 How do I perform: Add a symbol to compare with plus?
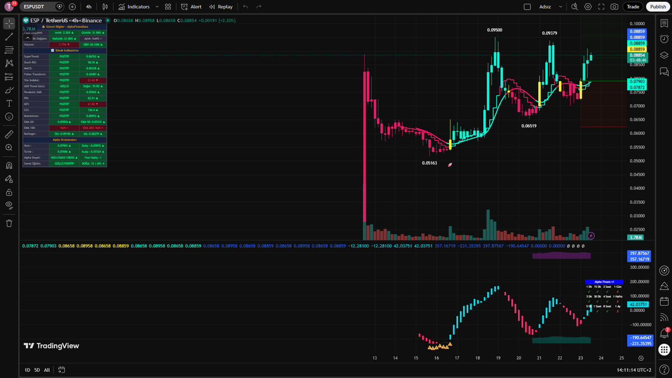(72, 7)
